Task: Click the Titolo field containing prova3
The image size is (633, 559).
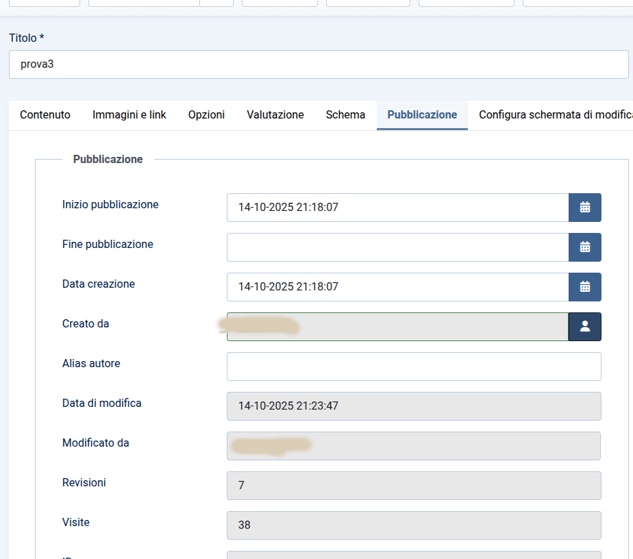Action: coord(319,64)
